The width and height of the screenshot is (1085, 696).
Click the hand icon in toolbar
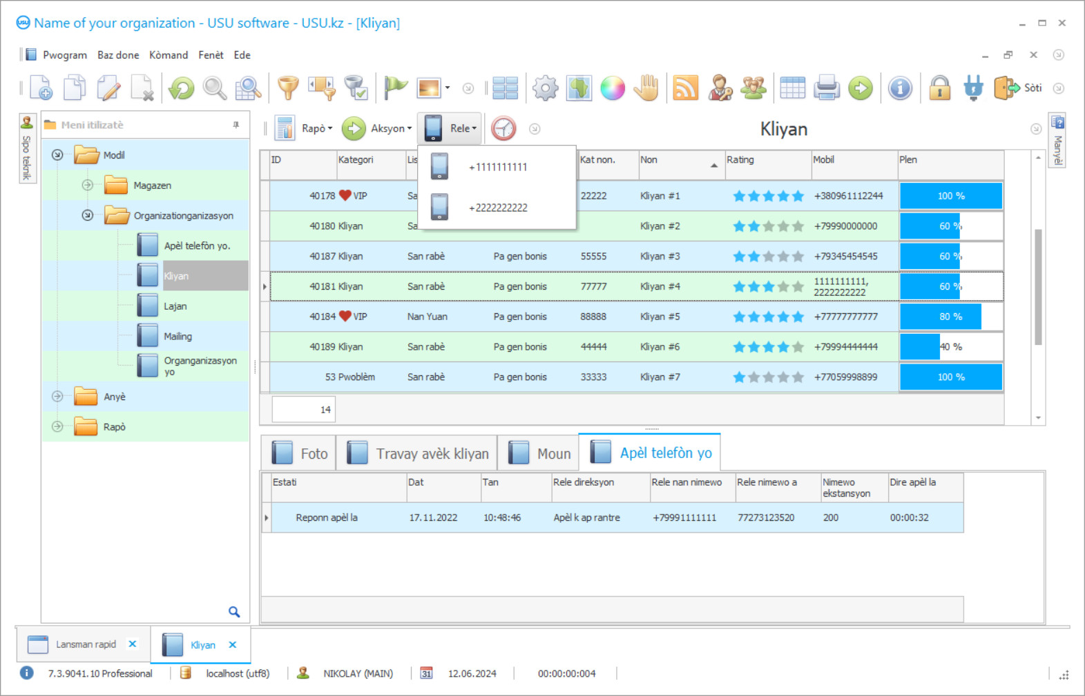646,88
